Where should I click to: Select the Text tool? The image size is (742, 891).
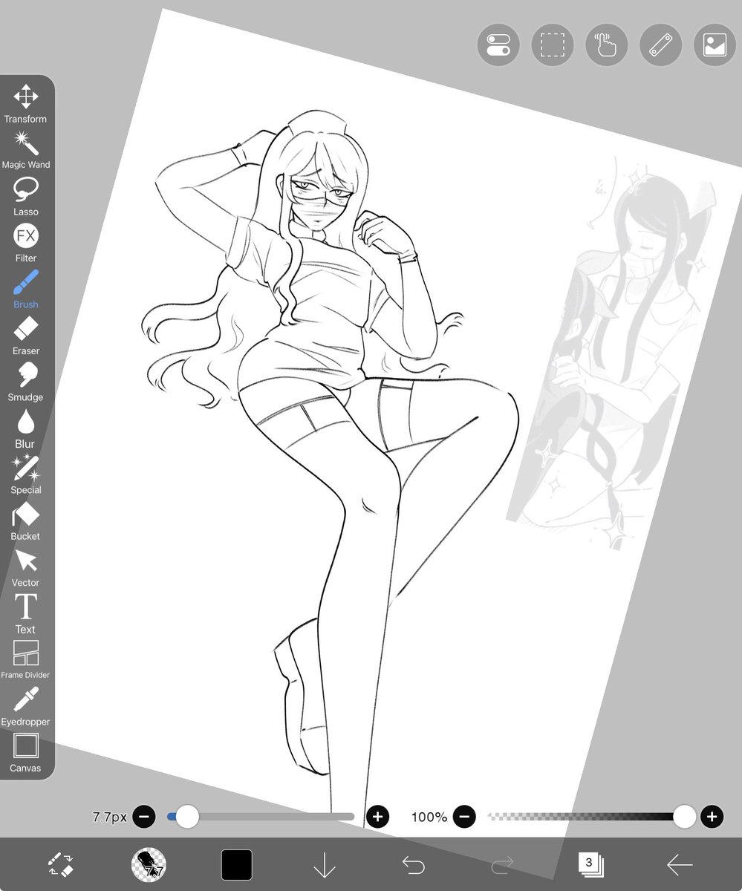26,614
